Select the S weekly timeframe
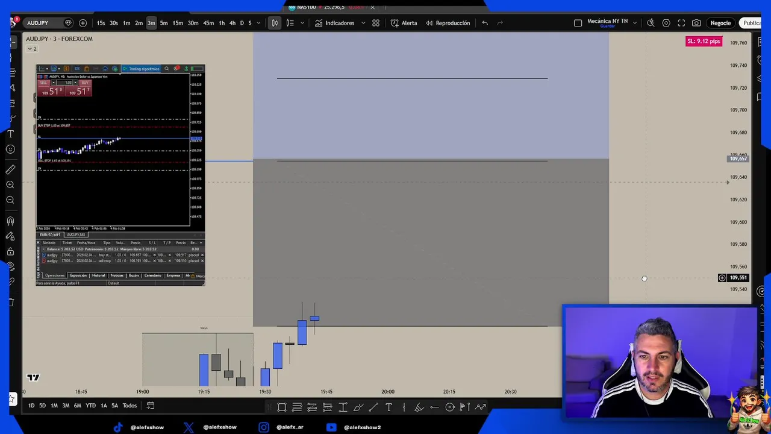 coord(249,23)
